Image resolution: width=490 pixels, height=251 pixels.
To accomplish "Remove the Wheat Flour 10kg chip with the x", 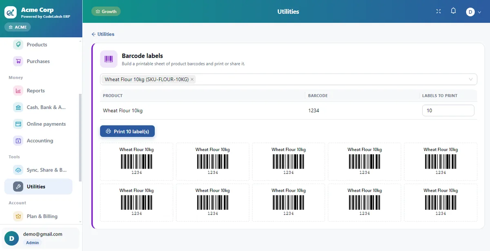I will pos(192,79).
